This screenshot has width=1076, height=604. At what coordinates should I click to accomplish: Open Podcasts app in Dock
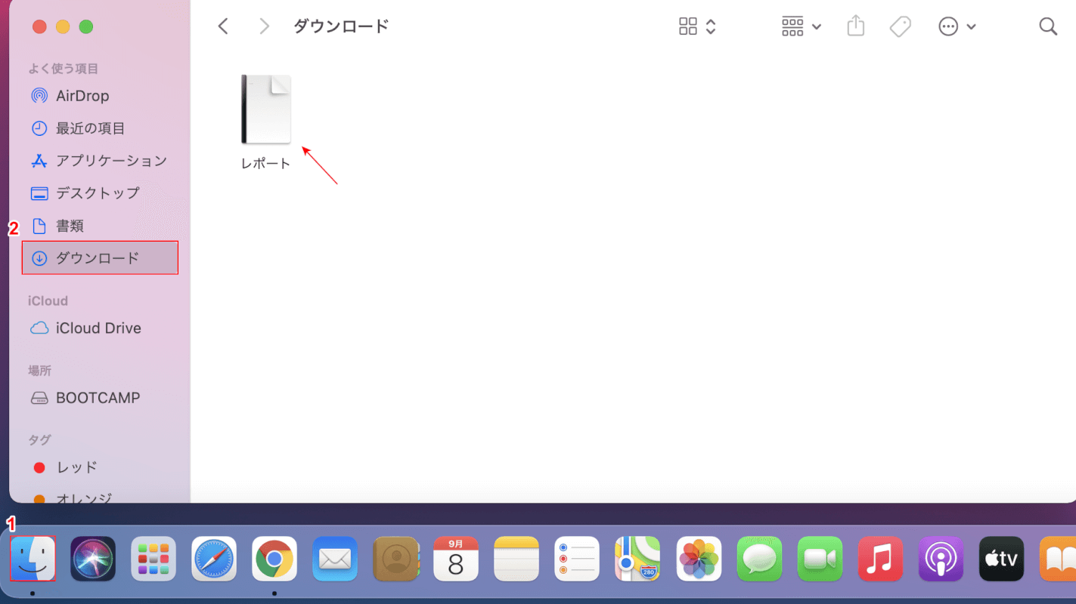941,559
